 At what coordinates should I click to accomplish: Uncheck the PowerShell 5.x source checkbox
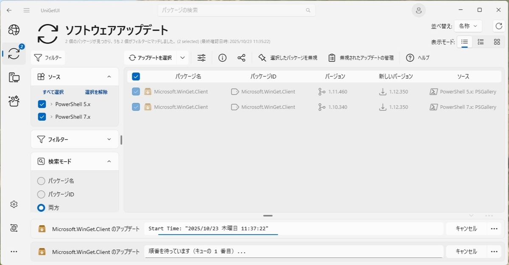tap(41, 104)
